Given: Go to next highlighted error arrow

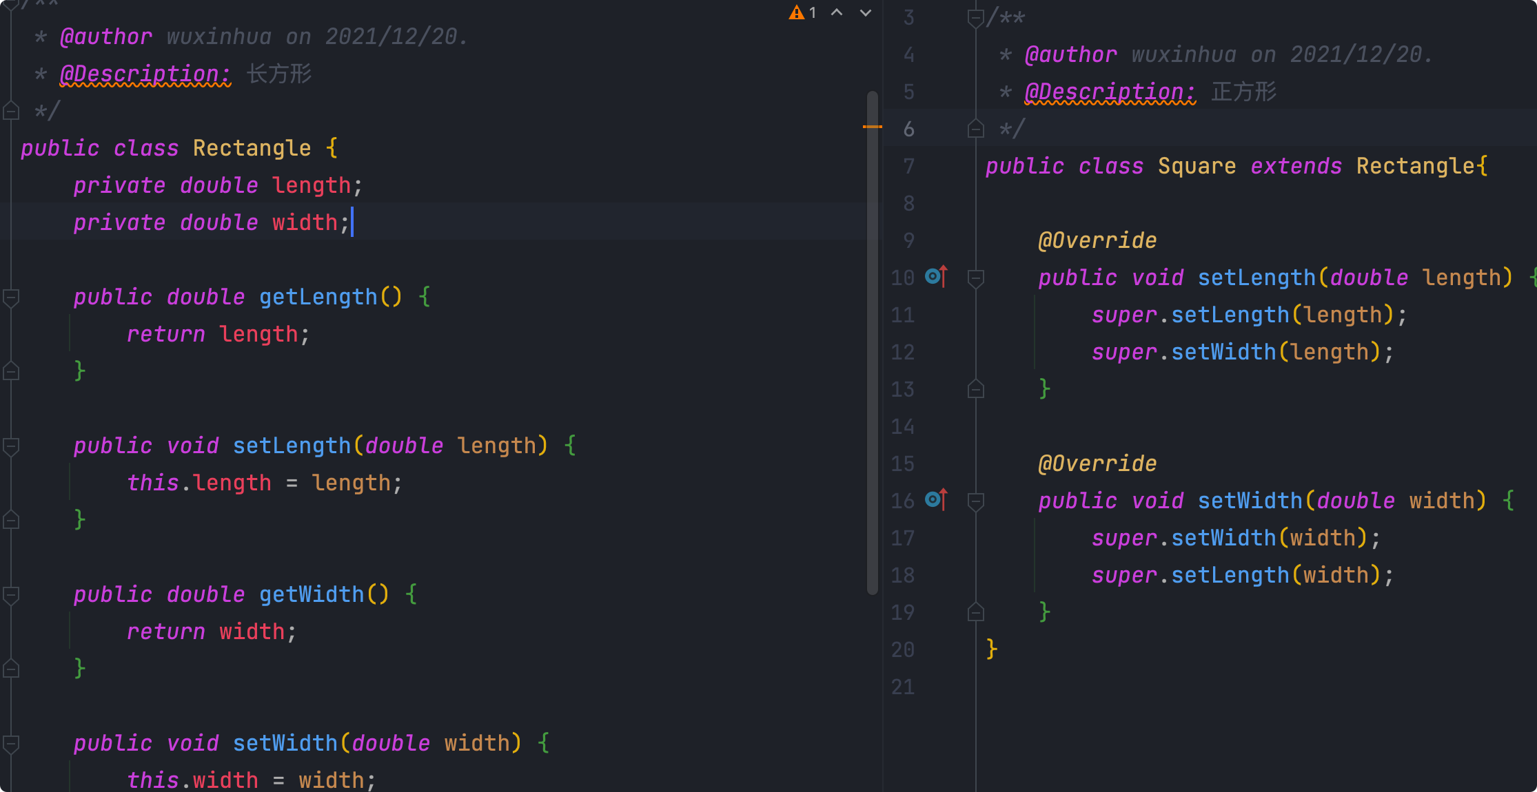Looking at the screenshot, I should click(866, 12).
